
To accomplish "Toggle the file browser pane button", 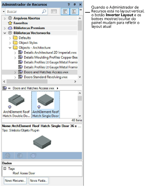I will coord(65,11).
